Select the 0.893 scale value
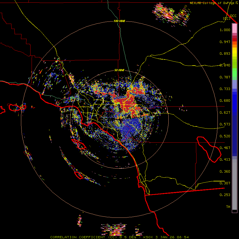This screenshot has height=239, width=239. click(225, 53)
